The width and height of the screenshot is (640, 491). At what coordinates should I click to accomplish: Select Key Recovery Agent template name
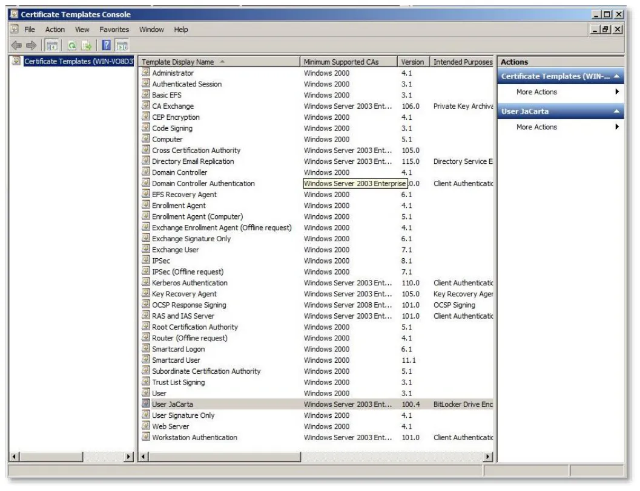click(184, 294)
